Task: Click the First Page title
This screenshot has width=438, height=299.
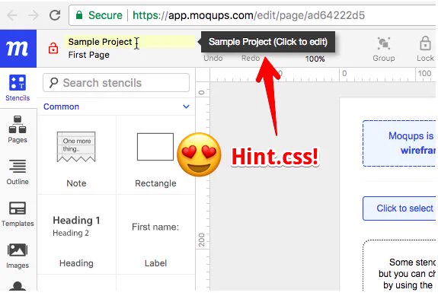Action: [x=89, y=55]
